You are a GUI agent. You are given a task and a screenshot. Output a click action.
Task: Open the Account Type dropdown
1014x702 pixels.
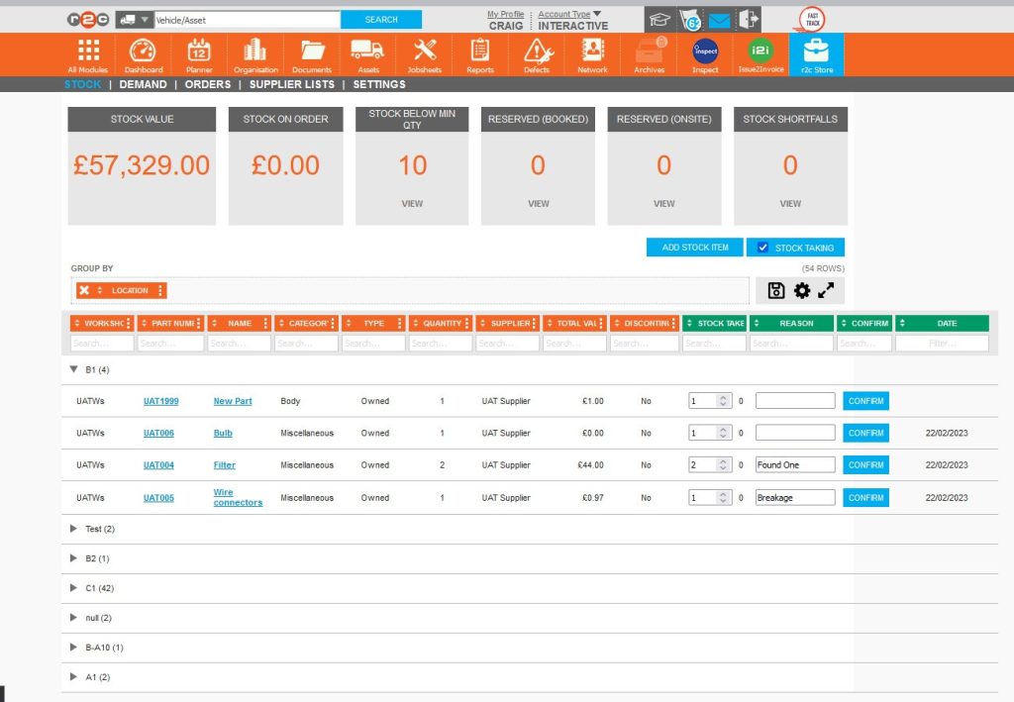coord(596,14)
